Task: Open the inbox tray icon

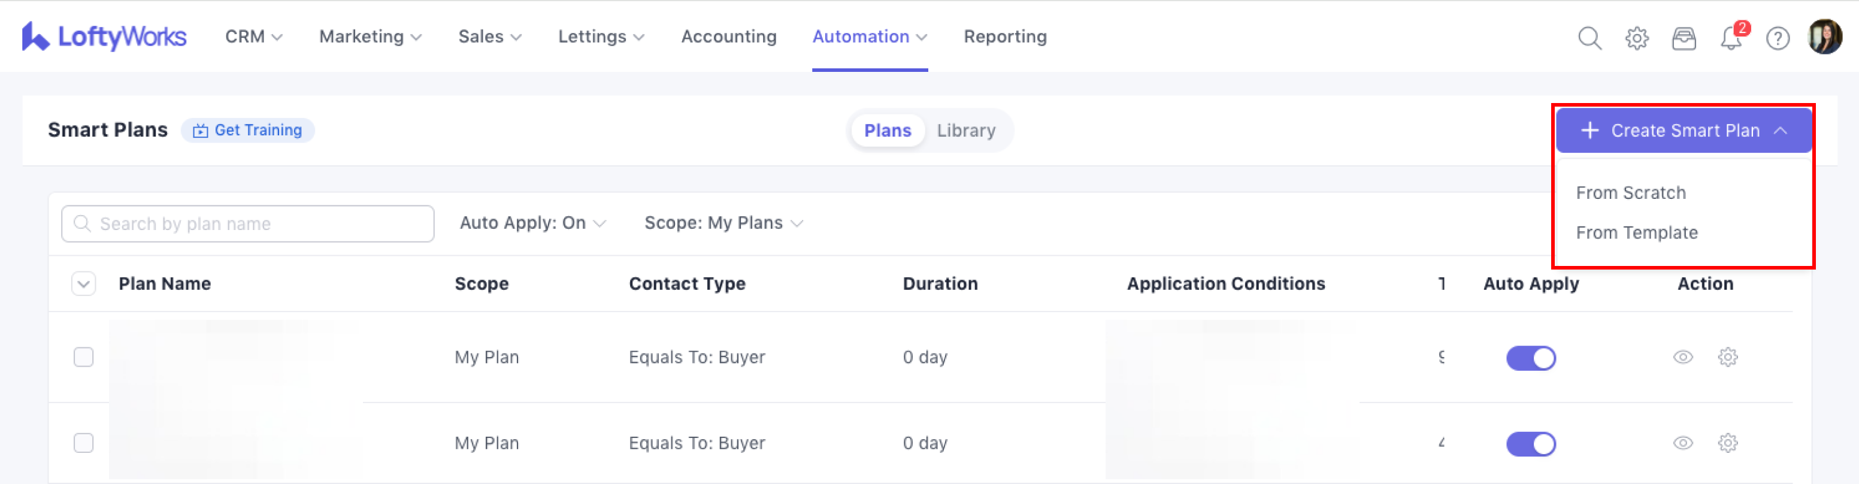Action: pos(1684,38)
